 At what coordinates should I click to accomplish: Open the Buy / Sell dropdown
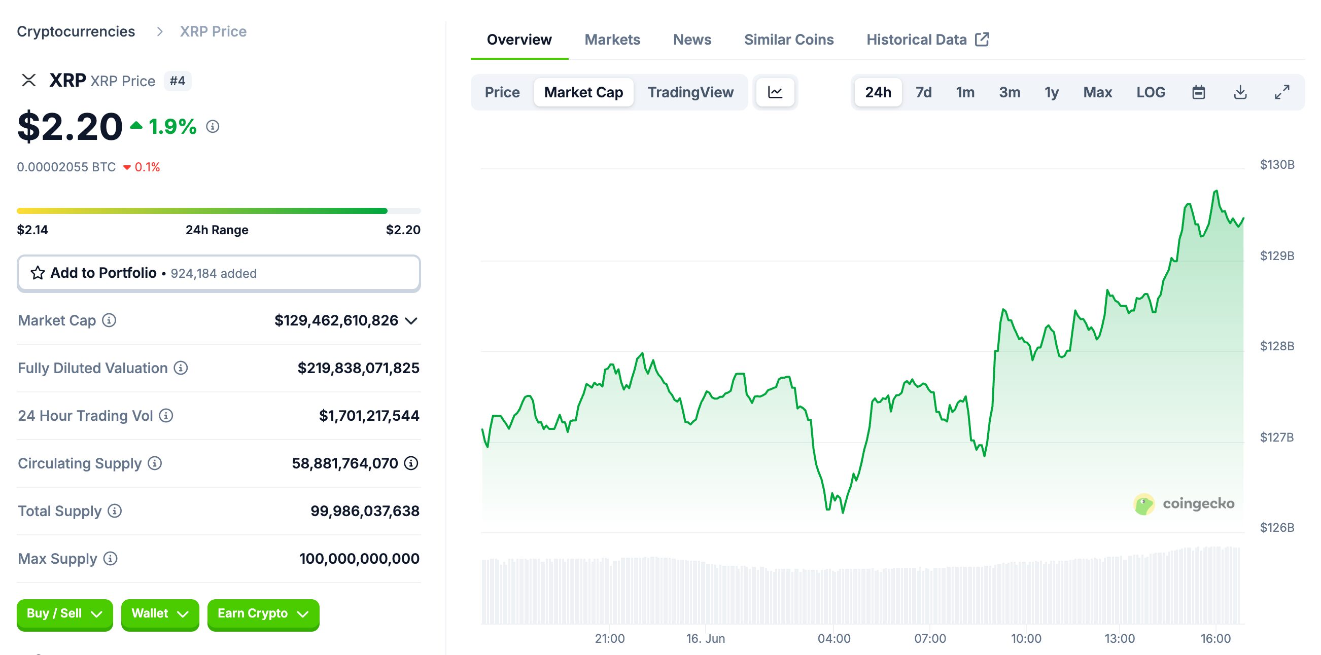click(x=64, y=613)
